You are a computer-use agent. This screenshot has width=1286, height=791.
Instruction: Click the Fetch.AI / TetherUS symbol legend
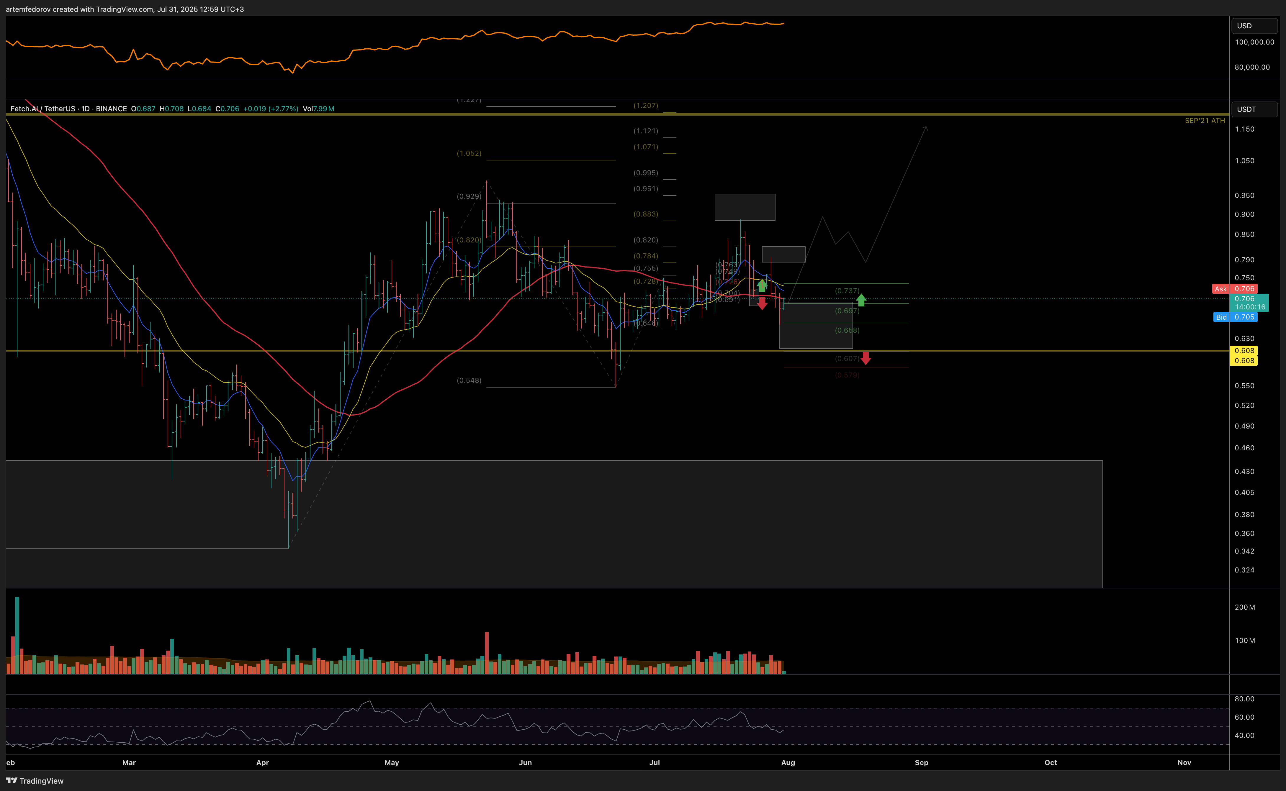coord(68,109)
